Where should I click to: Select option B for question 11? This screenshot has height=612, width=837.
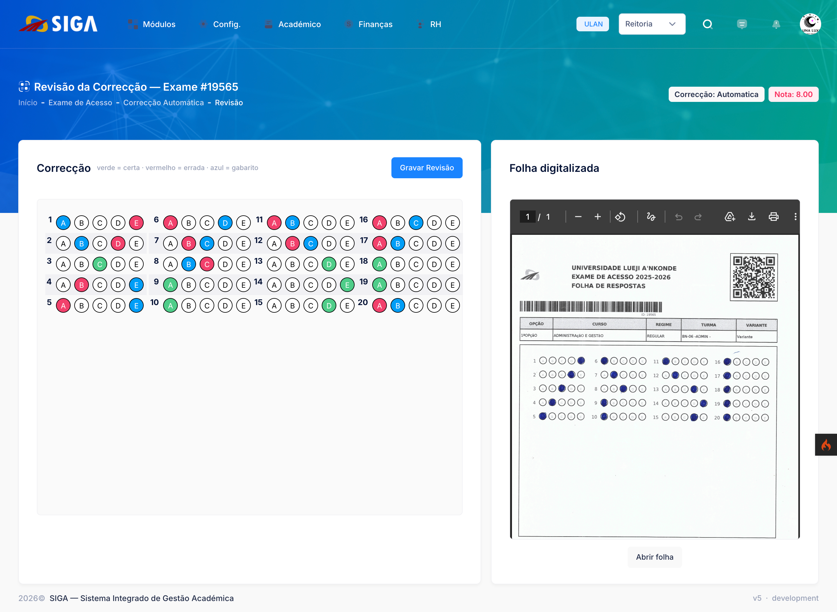click(292, 223)
